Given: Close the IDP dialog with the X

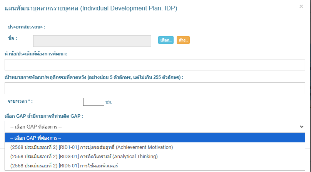Looking at the screenshot, I should coord(301,7).
